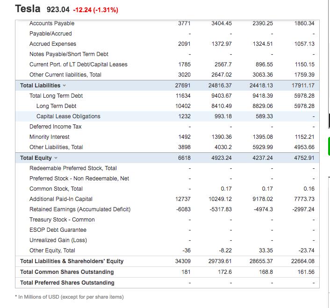Click the In Millions of USD footnote

coord(70,297)
